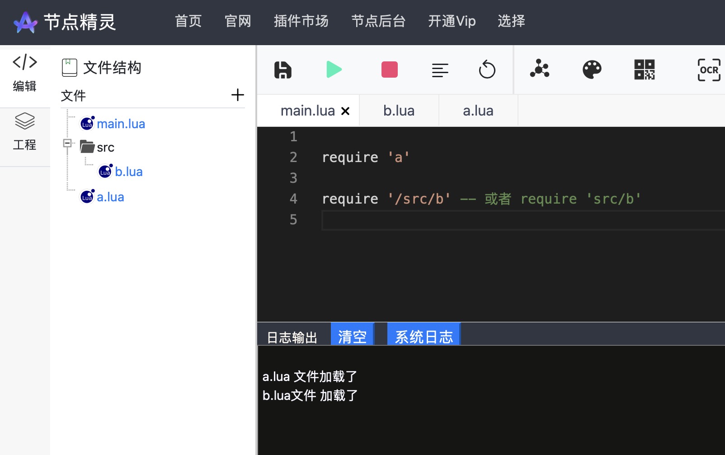
Task: Run the main.lua script
Action: (334, 70)
